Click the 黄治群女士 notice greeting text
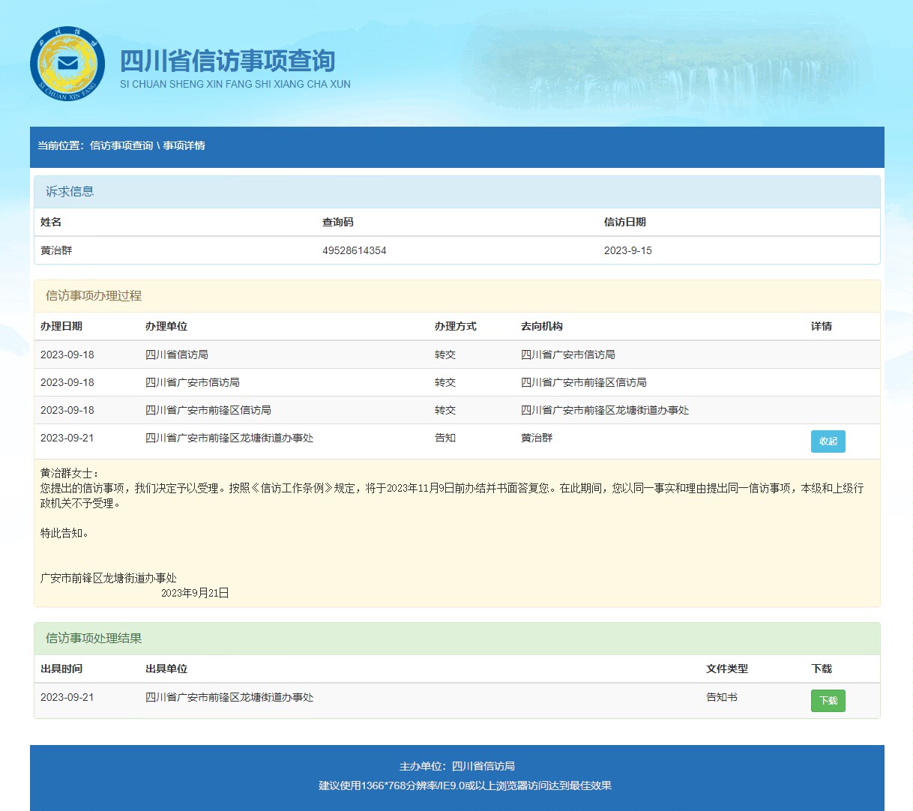Screen dimensions: 913x811 point(69,473)
